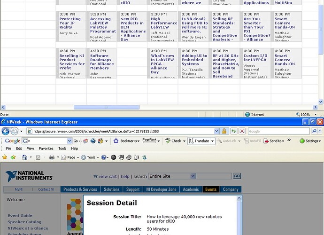Screen dimensions: 324x235
Task: Open session Adding UI to Embedded Systems
Action: (194, 60)
